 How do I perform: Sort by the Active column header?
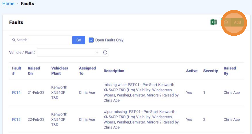(x=191, y=71)
